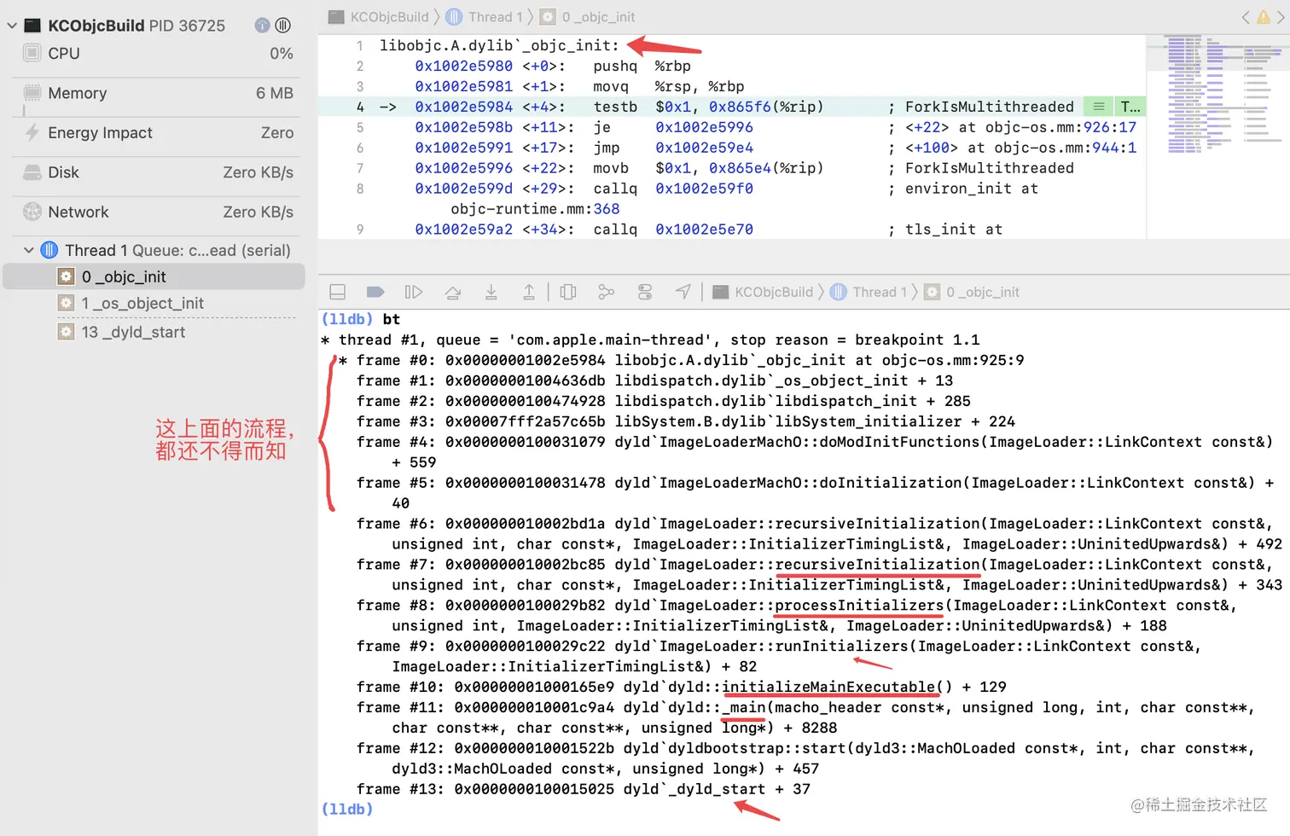Select frame 13 _dyld_start in navigator
Image resolution: width=1290 pixels, height=836 pixels.
click(x=154, y=332)
